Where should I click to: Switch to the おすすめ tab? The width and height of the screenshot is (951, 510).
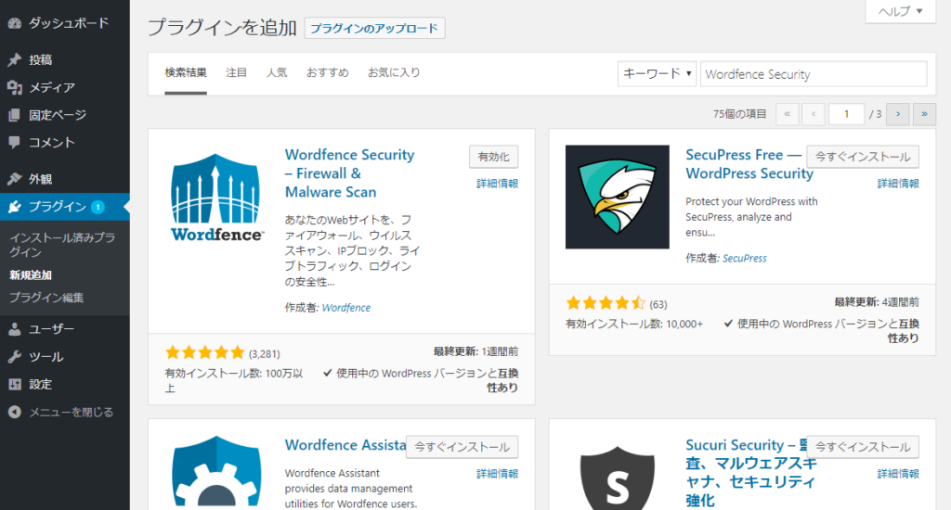pyautogui.click(x=328, y=72)
